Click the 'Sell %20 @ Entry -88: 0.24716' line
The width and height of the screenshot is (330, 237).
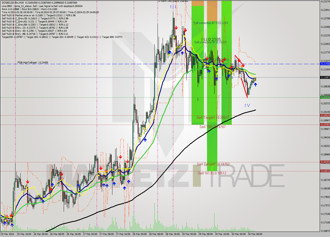[x=35, y=34]
